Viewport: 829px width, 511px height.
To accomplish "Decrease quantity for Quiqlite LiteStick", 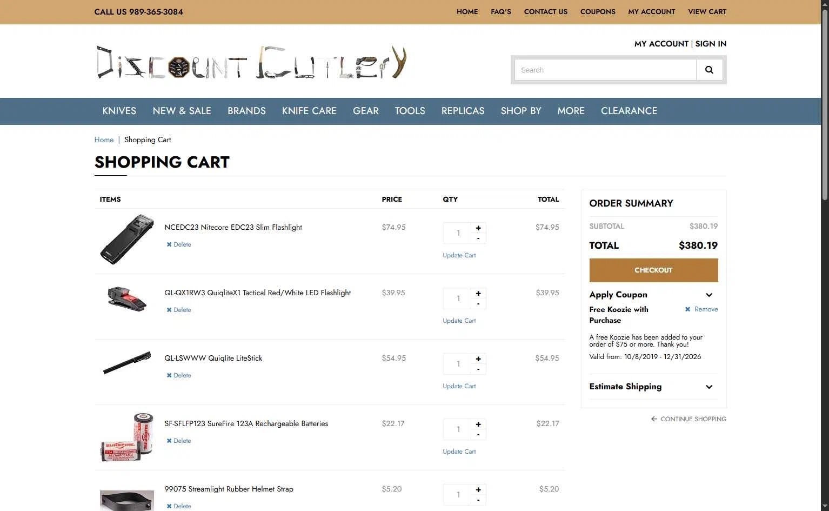I will tap(478, 369).
